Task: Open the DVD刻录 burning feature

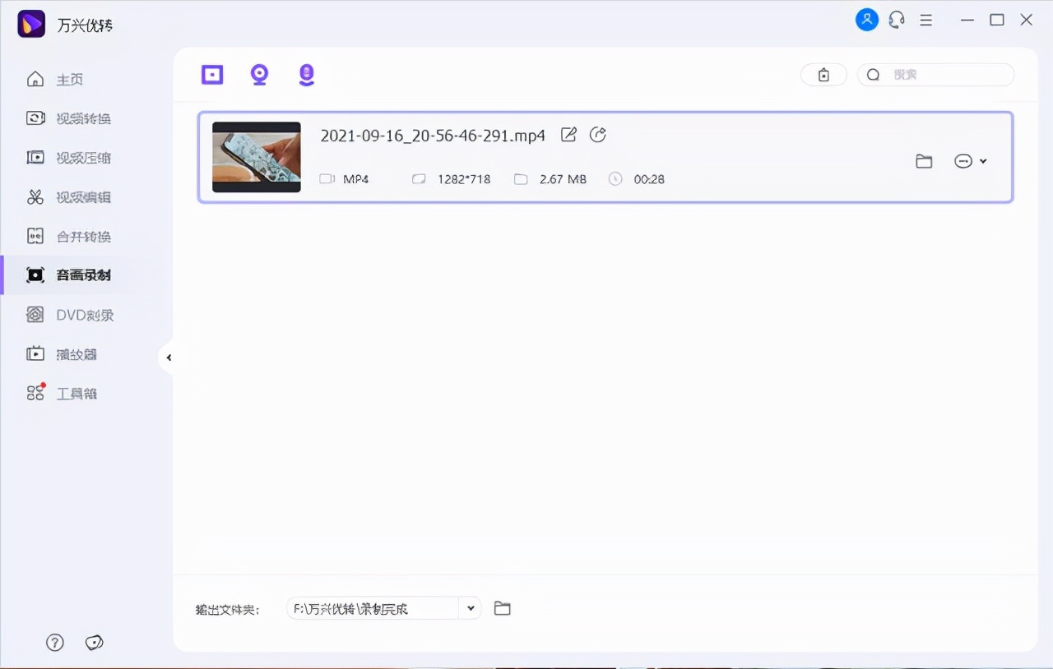Action: tap(80, 315)
